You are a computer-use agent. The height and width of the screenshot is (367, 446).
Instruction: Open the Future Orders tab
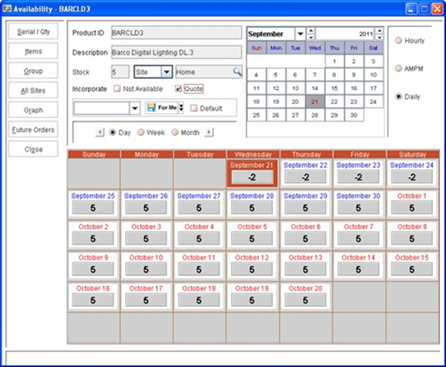pyautogui.click(x=33, y=130)
